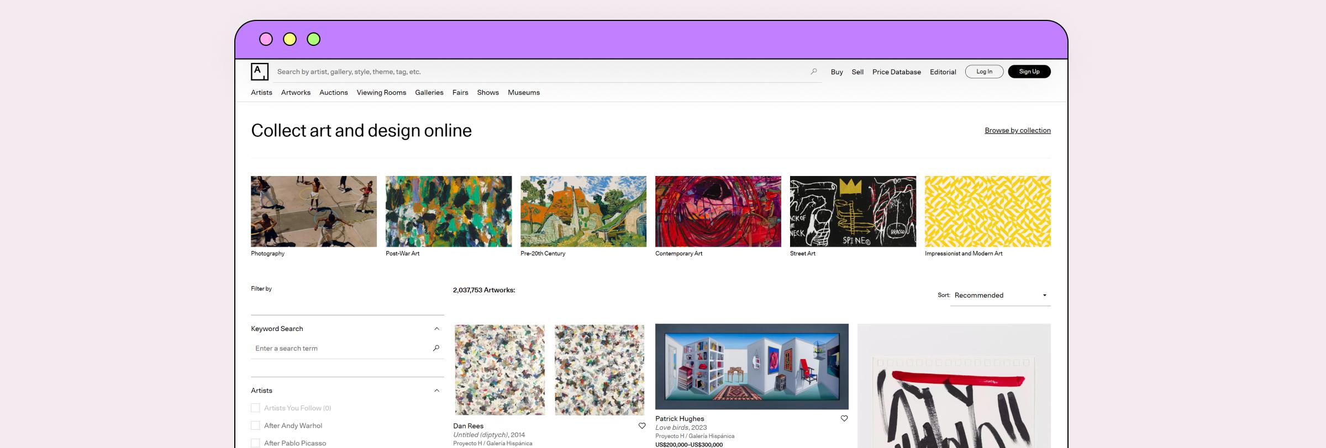Viewport: 1326px width, 448px height.
Task: Check the Artists You Follow checkbox
Action: point(255,408)
